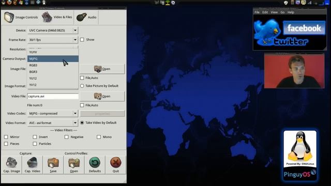This screenshot has height=186, width=331.
Task: Click the greyed-out codec properties button
Action: [x=102, y=114]
